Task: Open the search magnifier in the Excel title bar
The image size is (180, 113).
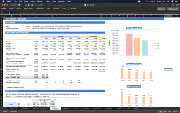Action: click(x=173, y=5)
